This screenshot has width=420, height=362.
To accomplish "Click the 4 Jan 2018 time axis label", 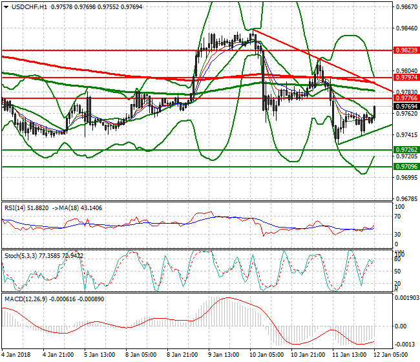I will coord(16,355).
